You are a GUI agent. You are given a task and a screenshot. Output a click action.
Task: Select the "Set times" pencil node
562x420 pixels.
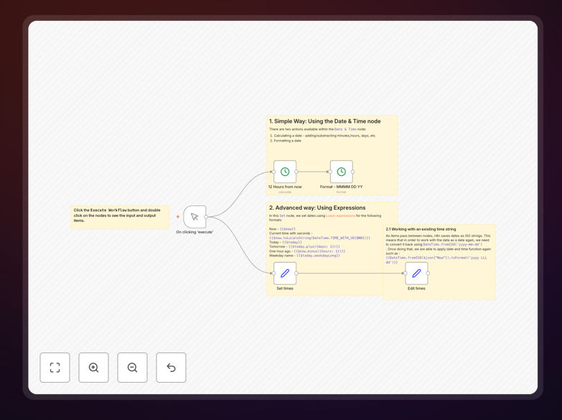285,274
